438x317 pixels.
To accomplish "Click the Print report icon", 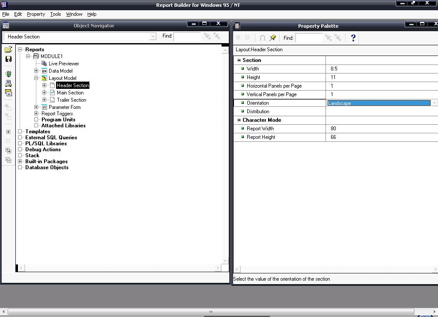I will pos(8,83).
